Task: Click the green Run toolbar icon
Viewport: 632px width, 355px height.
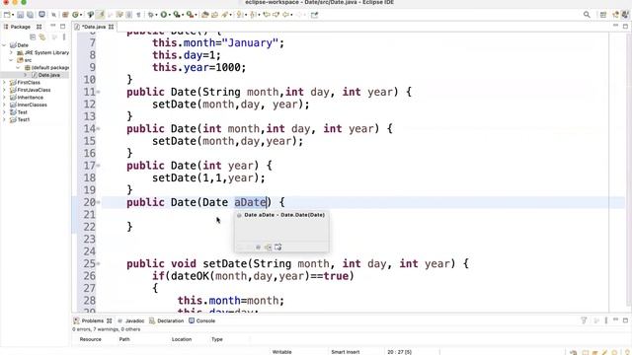Action: tap(164, 15)
